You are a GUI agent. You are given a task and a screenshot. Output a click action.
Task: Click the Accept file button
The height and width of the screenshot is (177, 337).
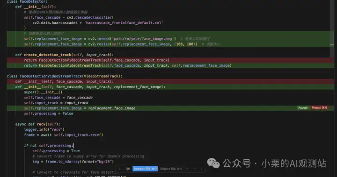(145, 169)
